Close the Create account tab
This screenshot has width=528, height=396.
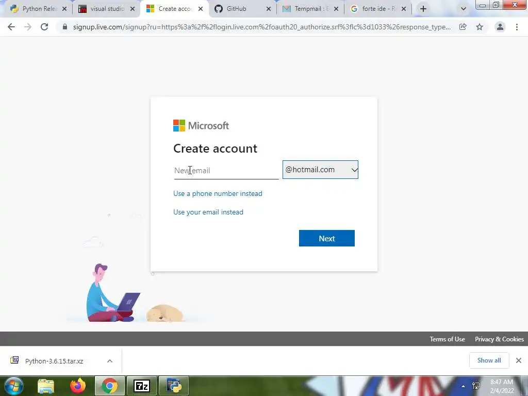(201, 9)
